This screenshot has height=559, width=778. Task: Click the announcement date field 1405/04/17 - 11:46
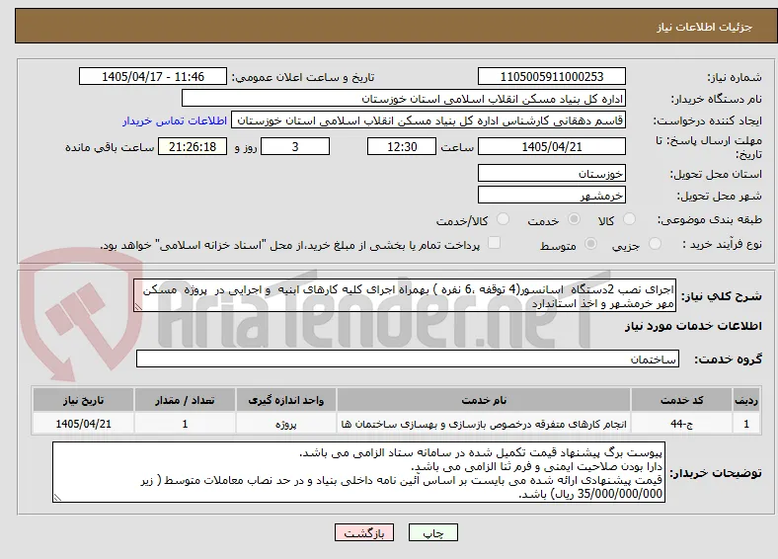point(153,76)
